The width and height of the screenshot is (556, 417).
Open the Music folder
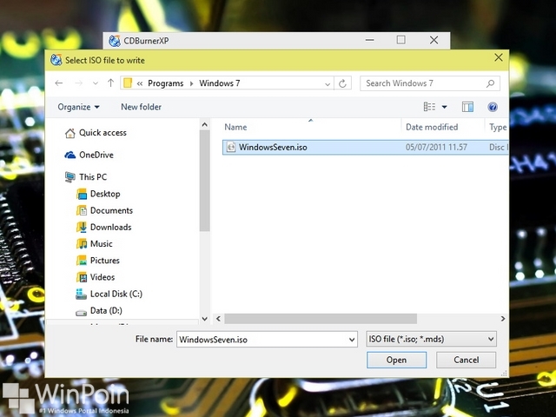pos(101,243)
